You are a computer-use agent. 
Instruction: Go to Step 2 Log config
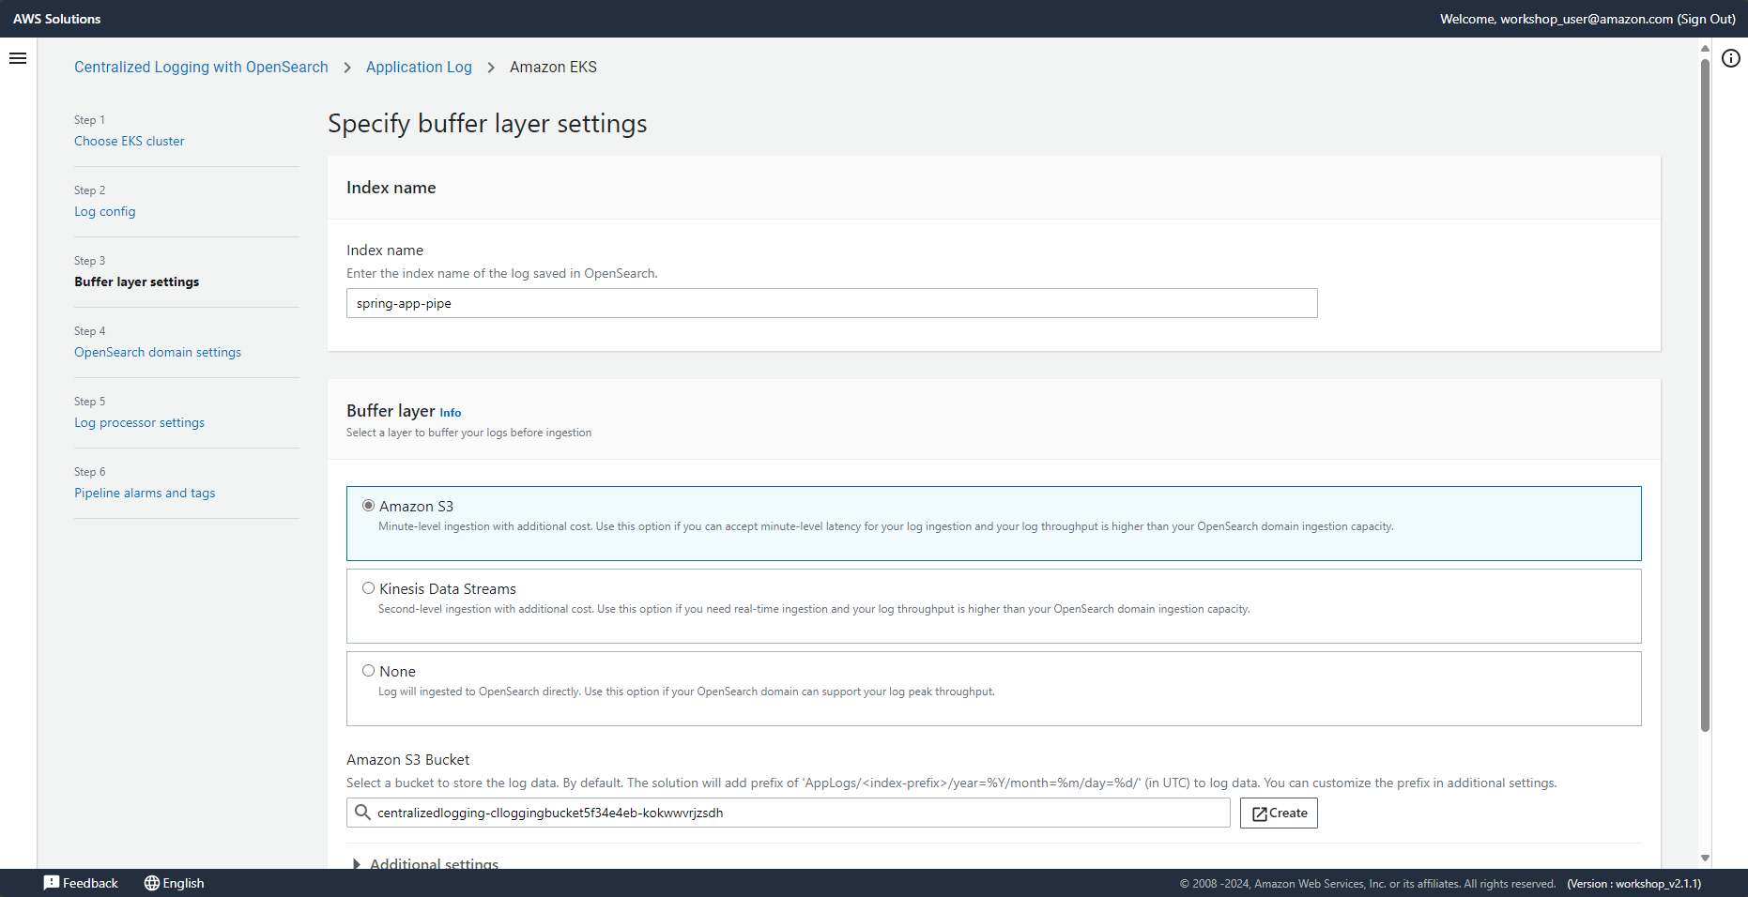(105, 211)
